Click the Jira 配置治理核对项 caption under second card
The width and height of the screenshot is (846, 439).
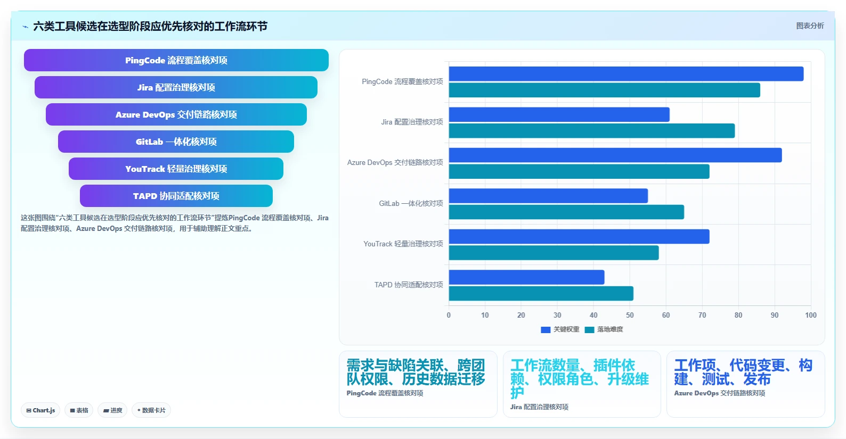pos(539,407)
